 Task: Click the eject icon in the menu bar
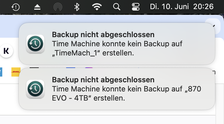coord(38,7)
